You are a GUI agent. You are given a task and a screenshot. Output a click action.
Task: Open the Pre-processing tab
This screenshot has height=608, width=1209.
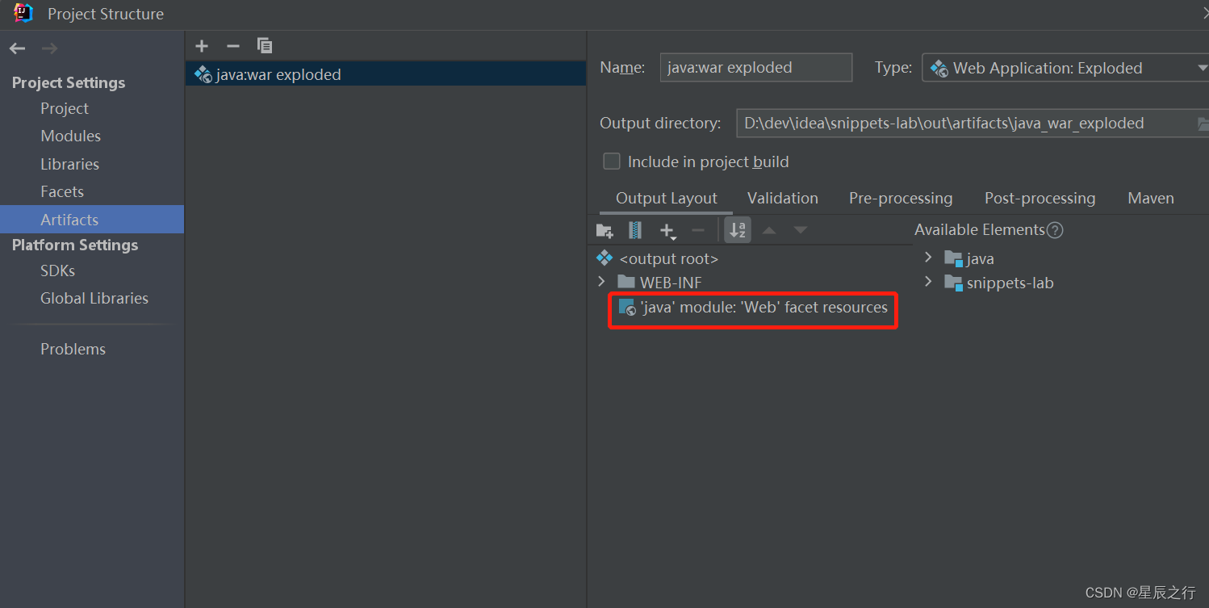(x=901, y=199)
